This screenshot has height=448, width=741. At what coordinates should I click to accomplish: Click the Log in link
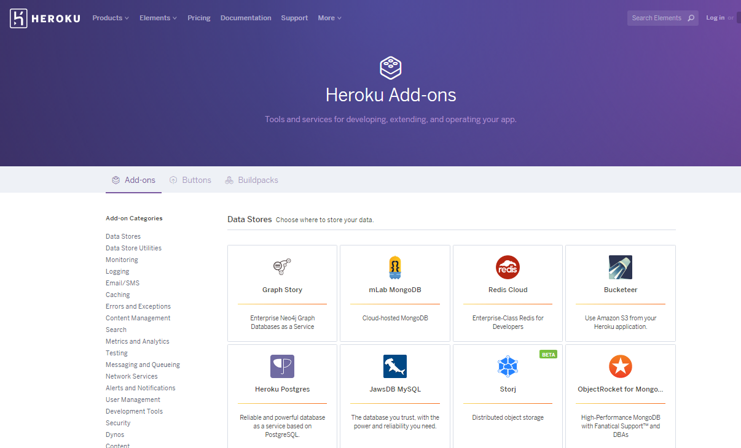point(715,18)
